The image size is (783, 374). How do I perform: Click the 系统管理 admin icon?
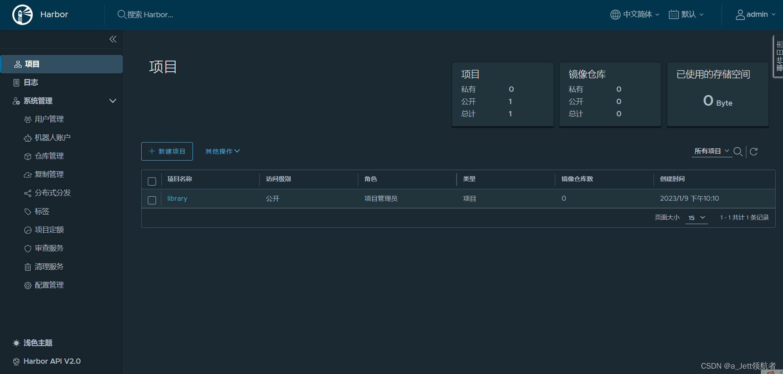click(16, 101)
